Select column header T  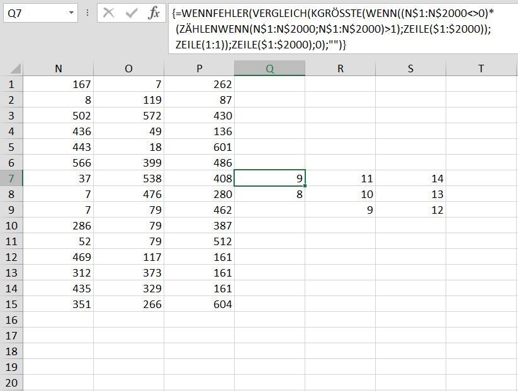[x=481, y=67]
